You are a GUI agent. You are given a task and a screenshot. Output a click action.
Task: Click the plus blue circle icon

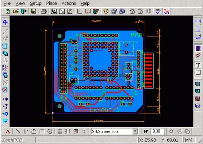pyautogui.click(x=5, y=114)
